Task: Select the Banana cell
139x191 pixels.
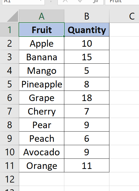Action: [41, 57]
